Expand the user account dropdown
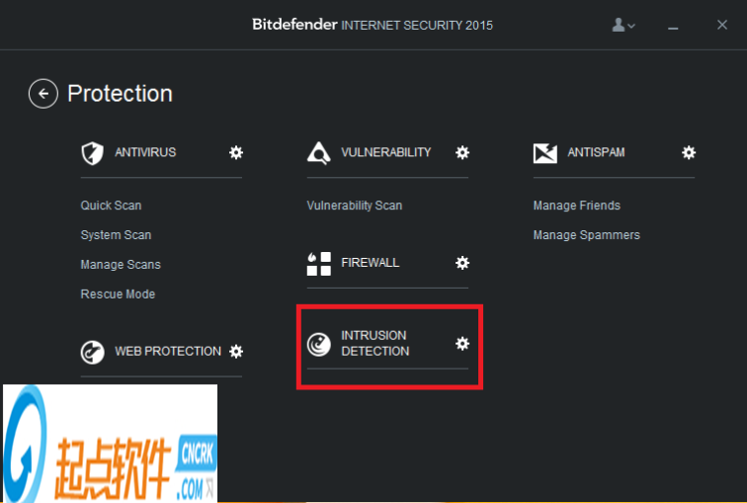 [x=623, y=25]
